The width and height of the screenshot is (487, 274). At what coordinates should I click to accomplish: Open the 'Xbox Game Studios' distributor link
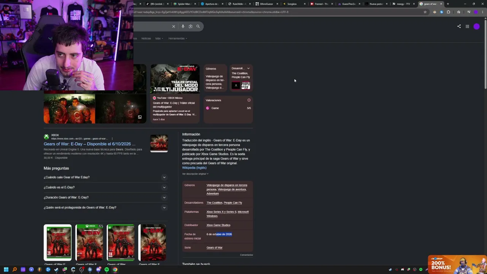tap(218, 225)
